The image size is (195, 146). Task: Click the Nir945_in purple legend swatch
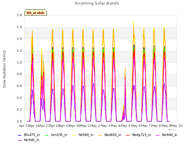tap(19, 141)
